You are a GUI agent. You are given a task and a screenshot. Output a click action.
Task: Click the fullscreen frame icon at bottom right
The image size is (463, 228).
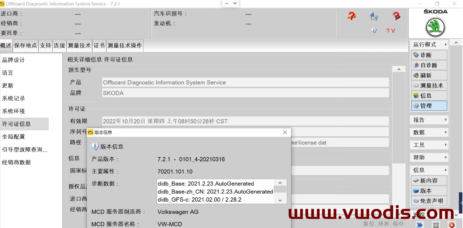436,225
